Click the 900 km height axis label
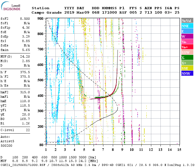Image resolution: width=195 pixels, height=167 pixels. click(x=40, y=19)
